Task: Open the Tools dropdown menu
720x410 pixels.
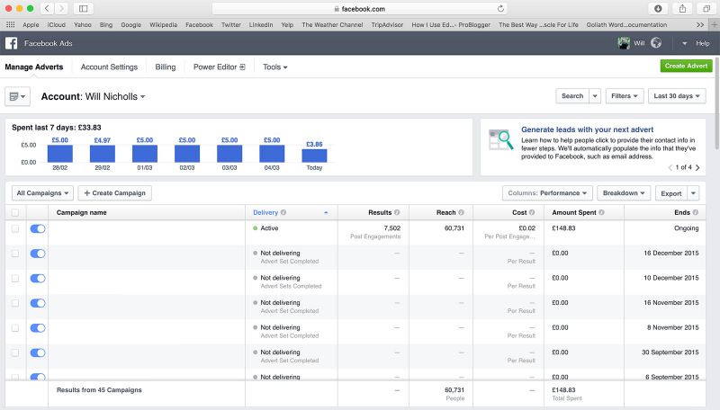Action: point(275,67)
